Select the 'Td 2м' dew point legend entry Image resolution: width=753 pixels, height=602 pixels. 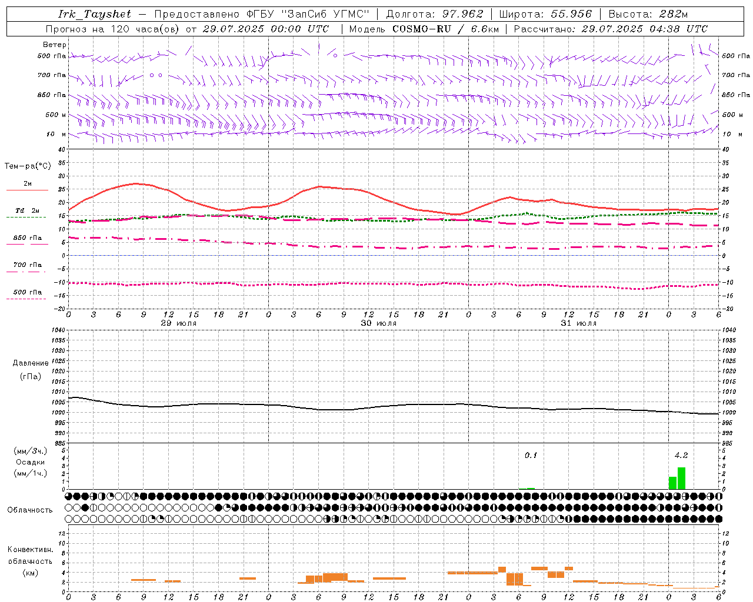tap(28, 210)
